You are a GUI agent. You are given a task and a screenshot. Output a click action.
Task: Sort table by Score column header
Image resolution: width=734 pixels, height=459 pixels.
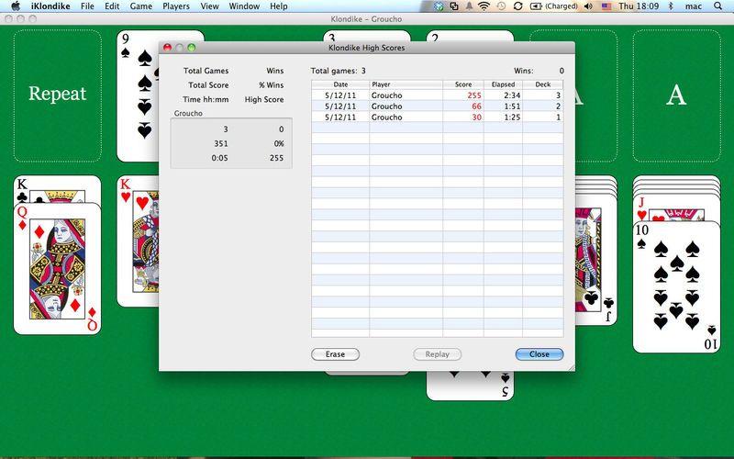(x=463, y=84)
